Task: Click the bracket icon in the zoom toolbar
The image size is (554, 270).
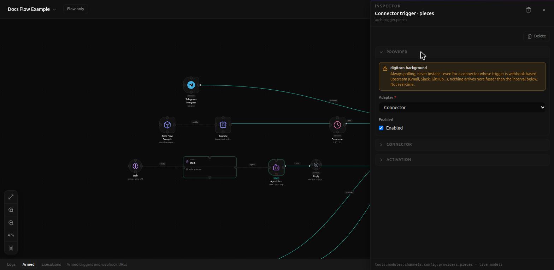Action: click(11, 248)
